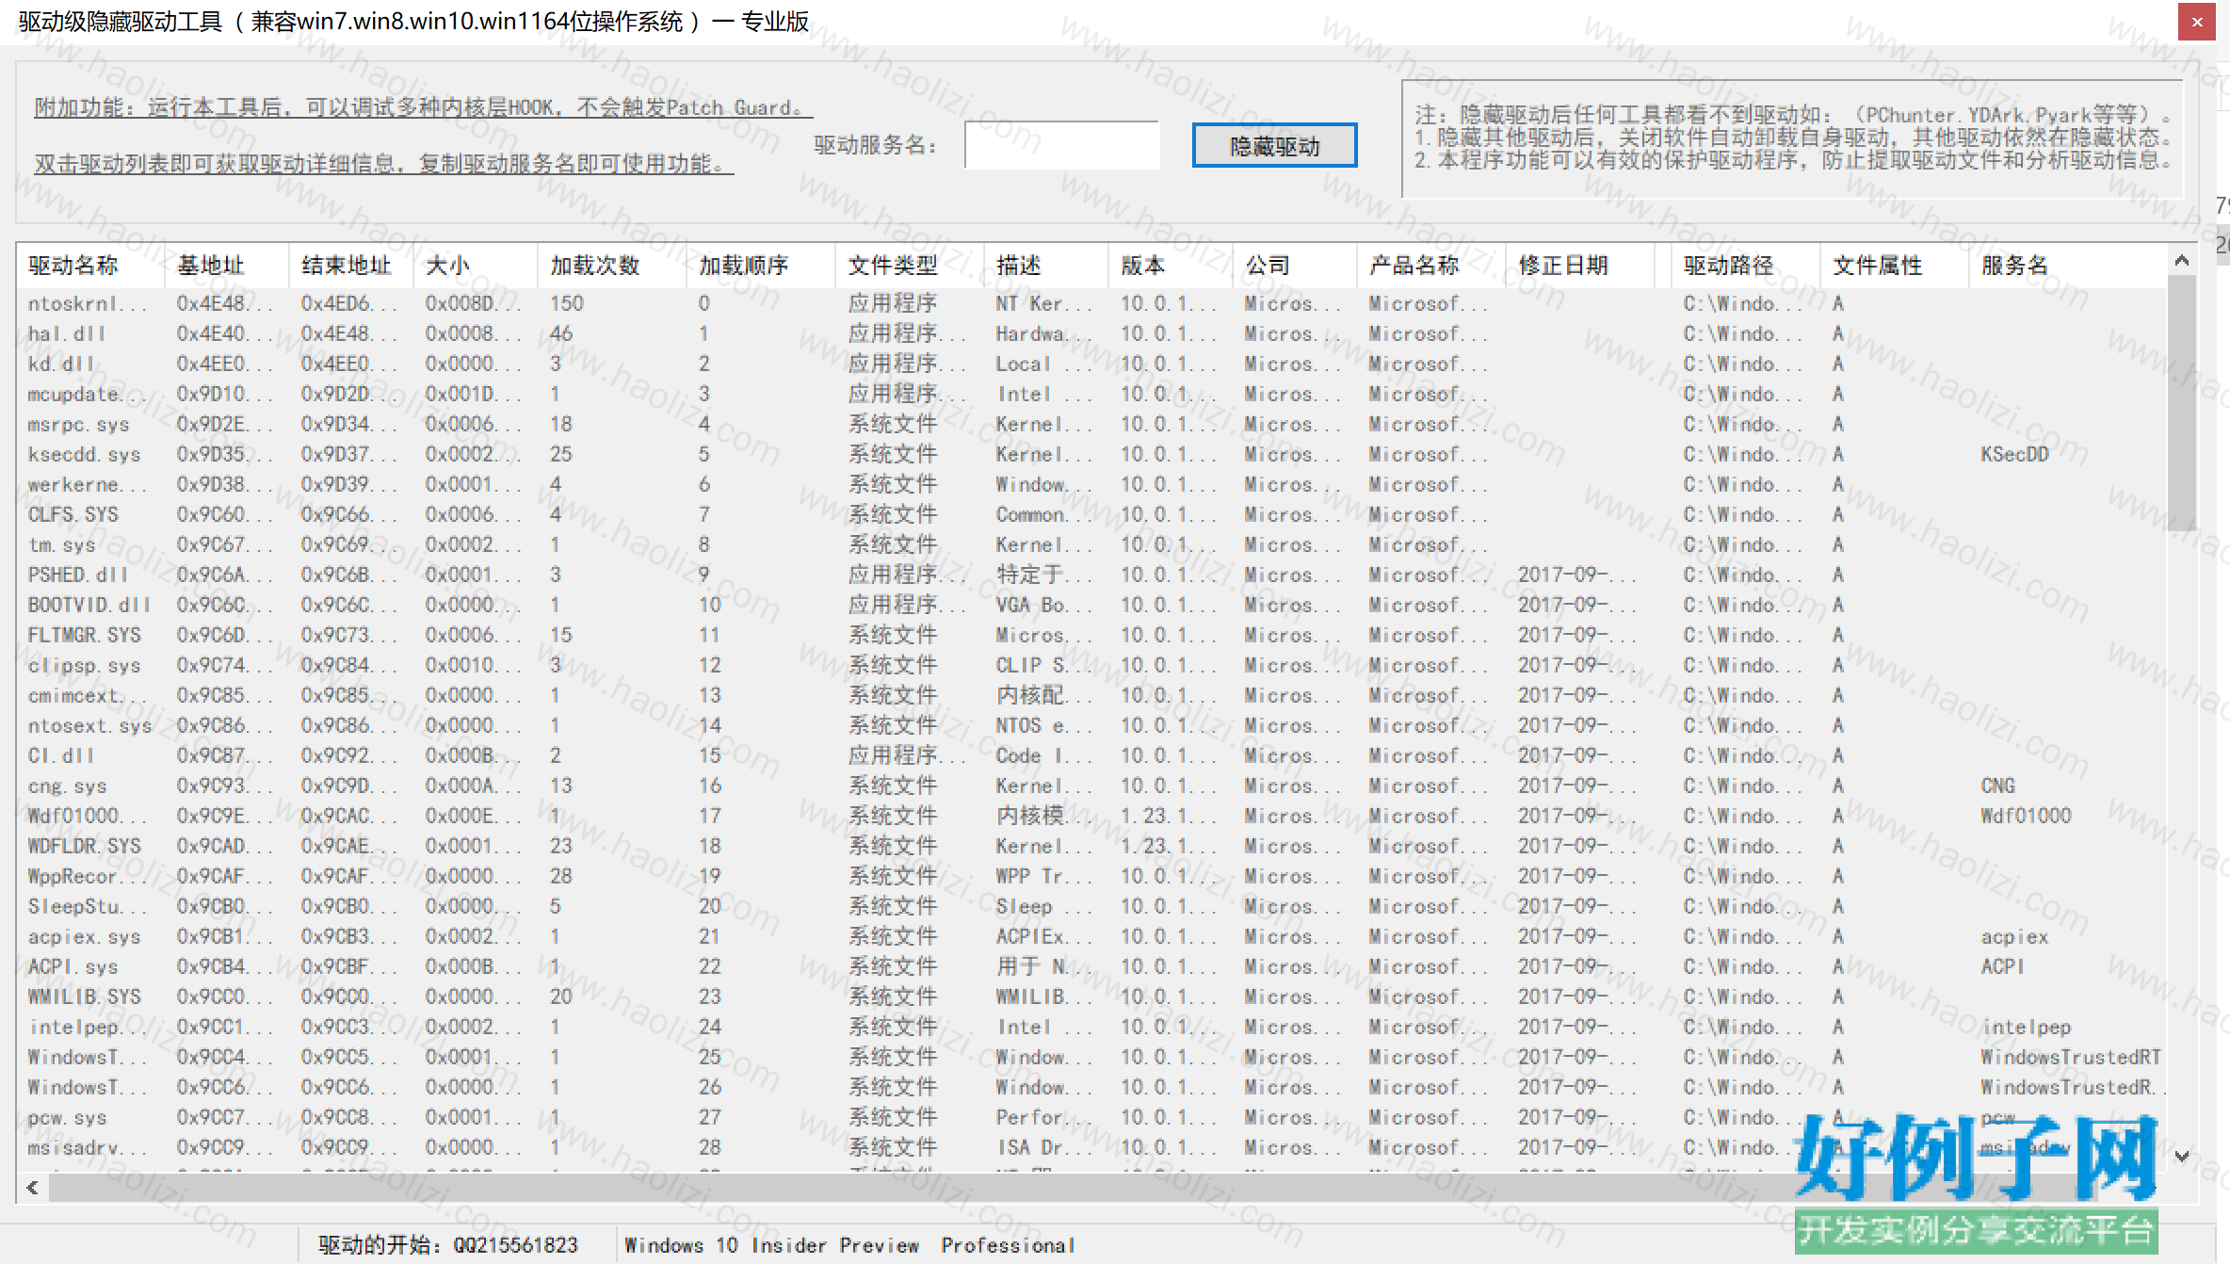Viewport: 2230px width, 1264px height.
Task: Sort by 大小 column header
Action: pos(476,266)
